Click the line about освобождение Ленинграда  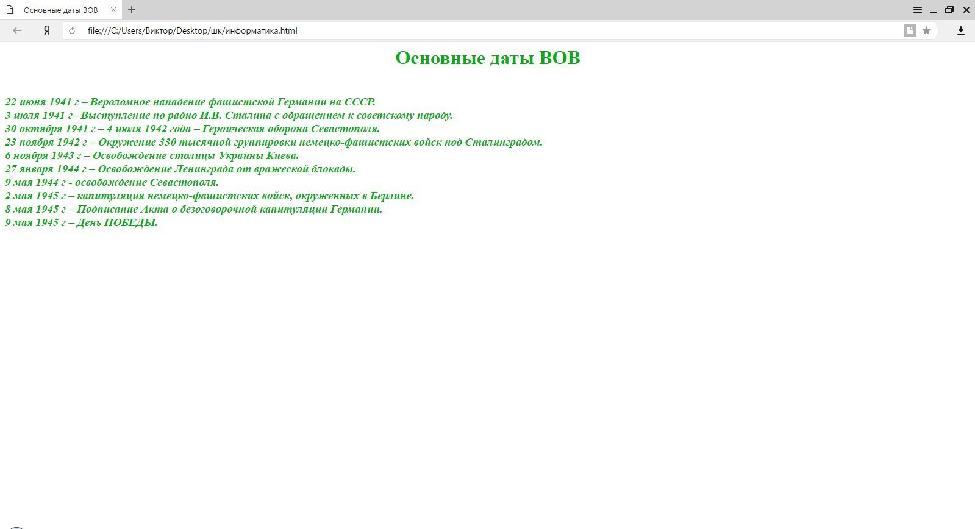(180, 169)
